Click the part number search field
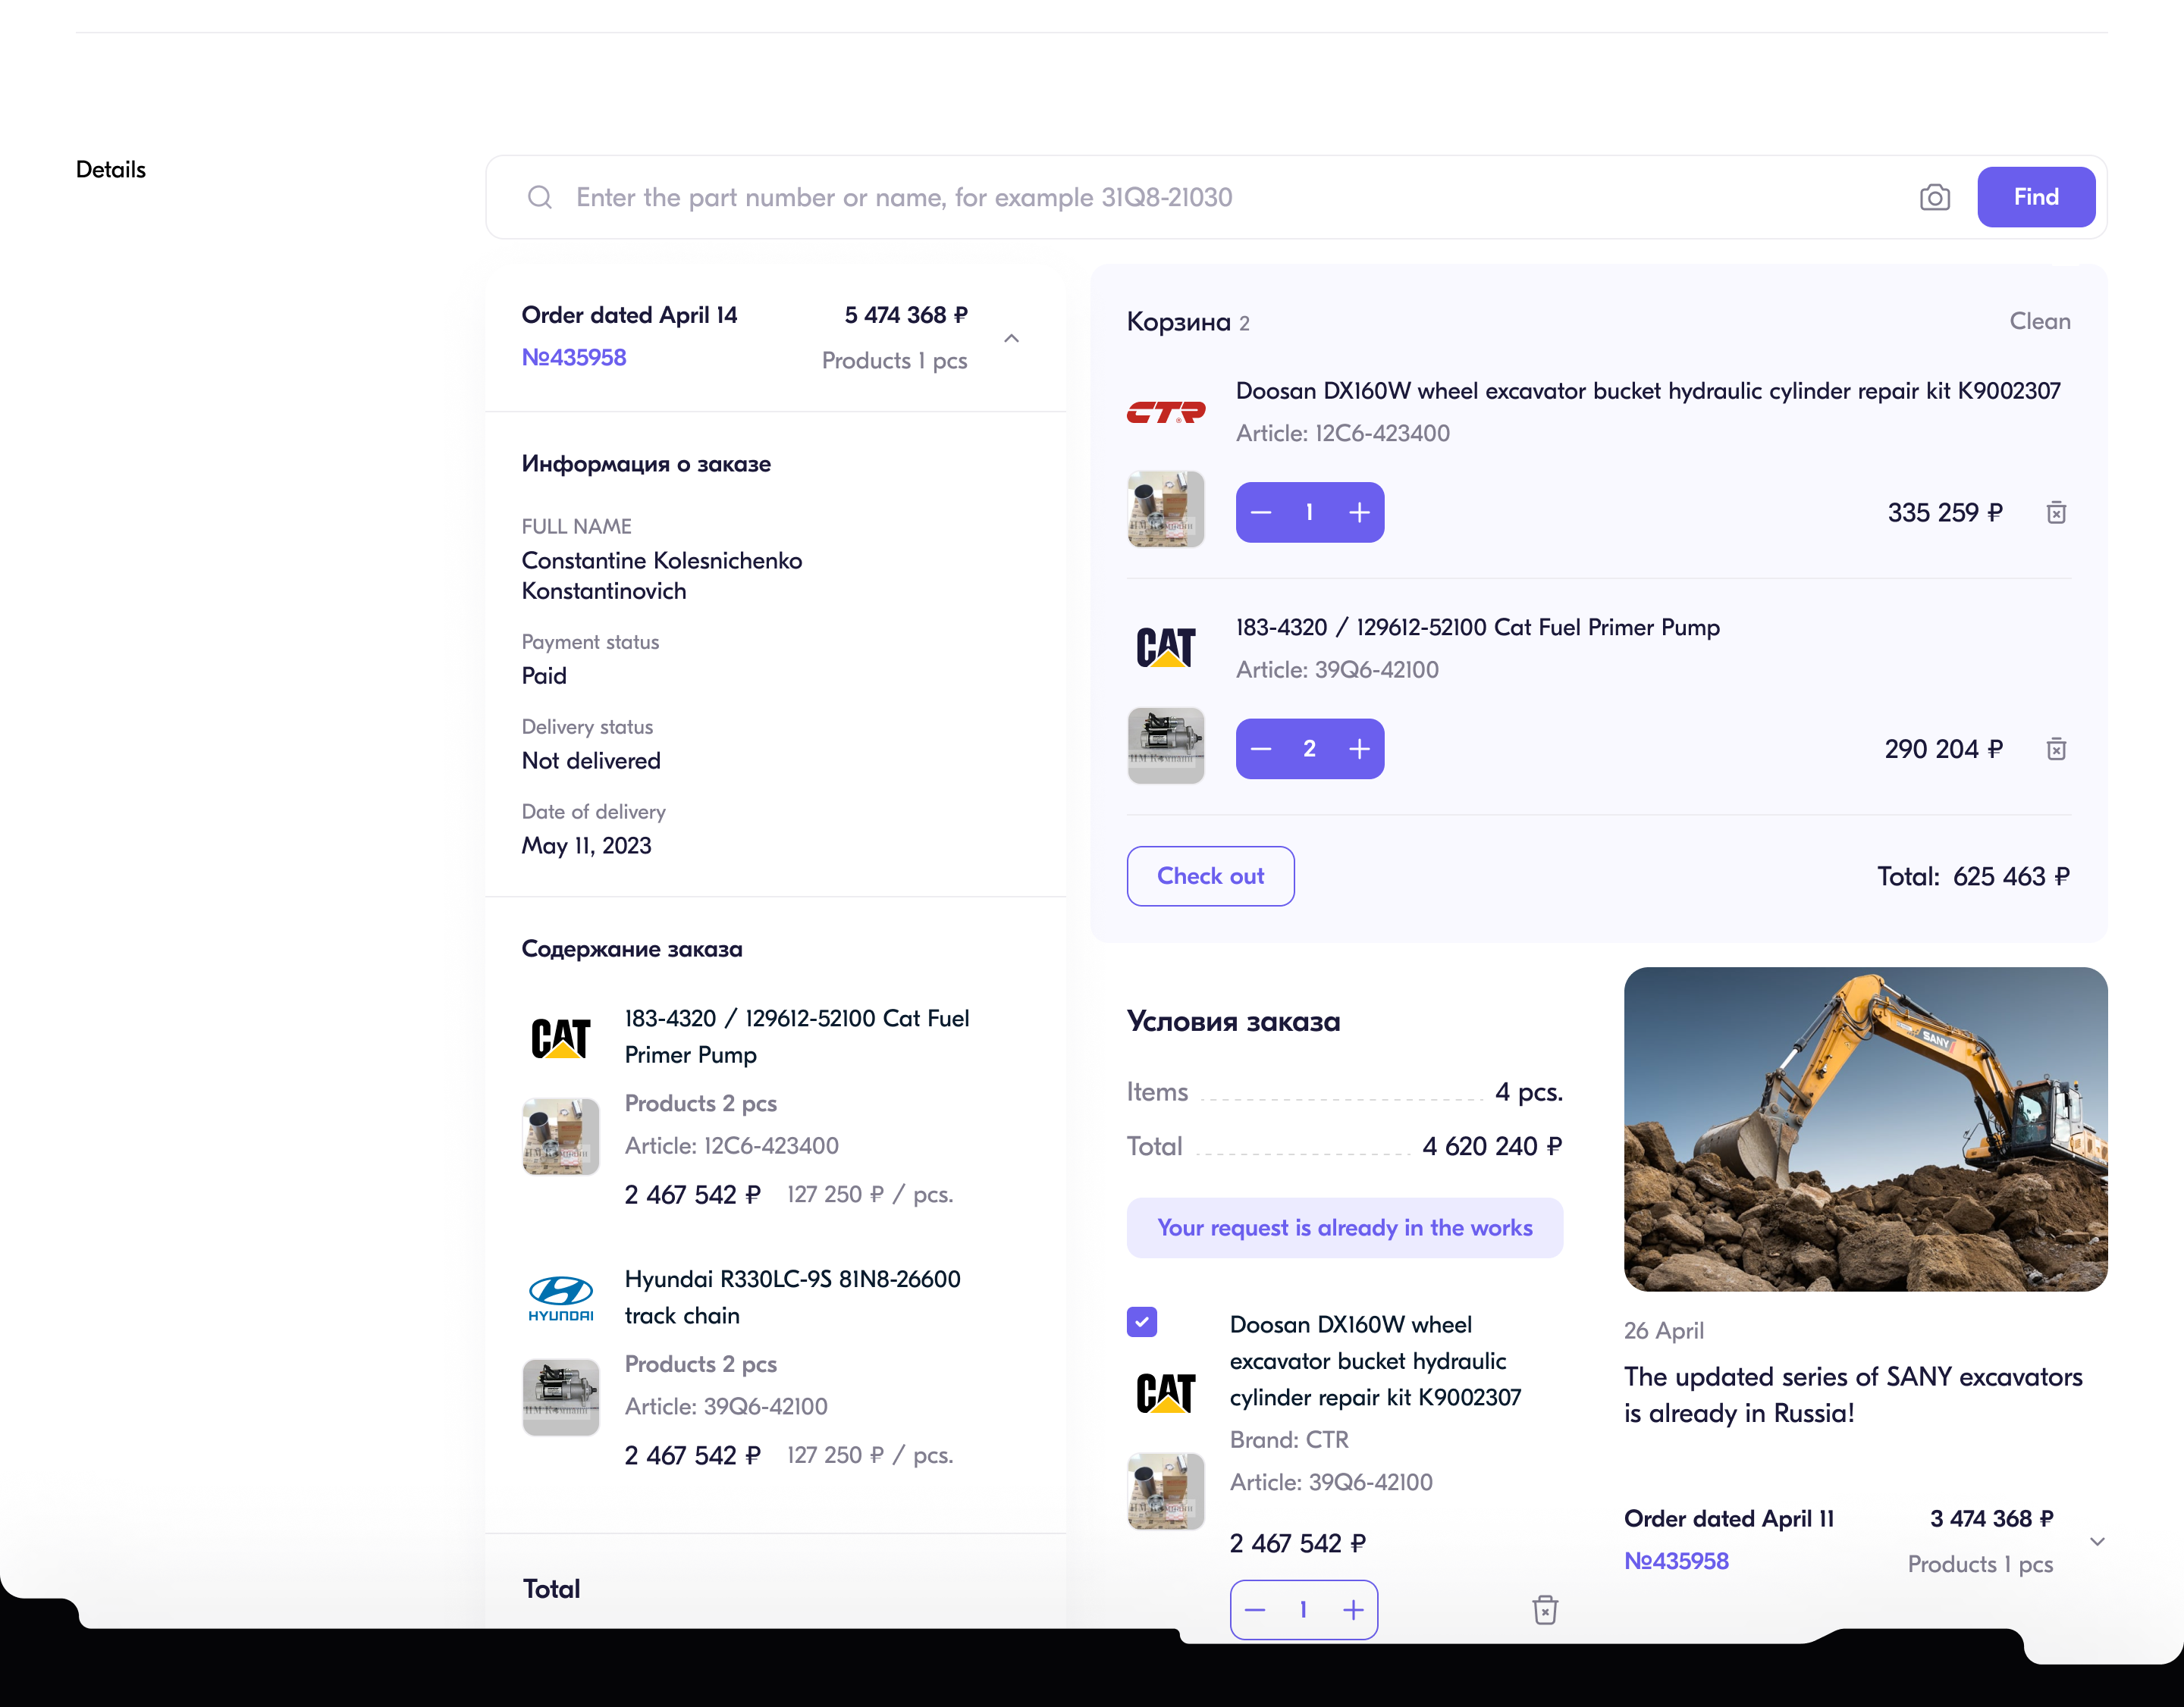 tap(1200, 197)
